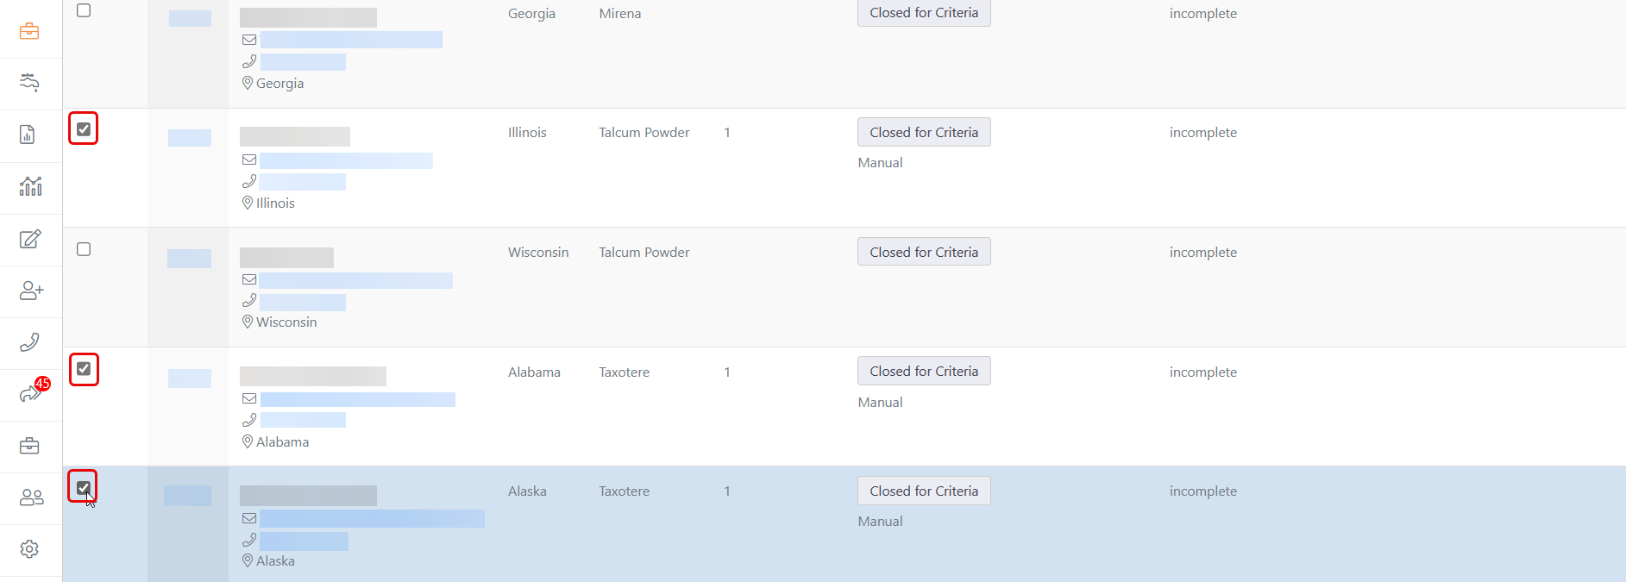The height and width of the screenshot is (582, 1626).
Task: Click the edit pencil sidebar icon
Action: pos(30,239)
